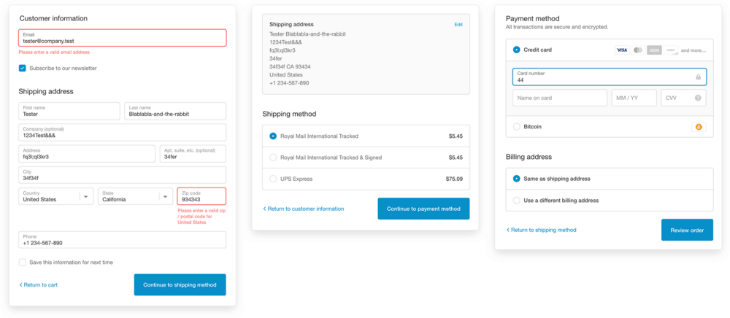730x318 pixels.
Task: Click the orange Bitcoin logo icon
Action: click(699, 127)
